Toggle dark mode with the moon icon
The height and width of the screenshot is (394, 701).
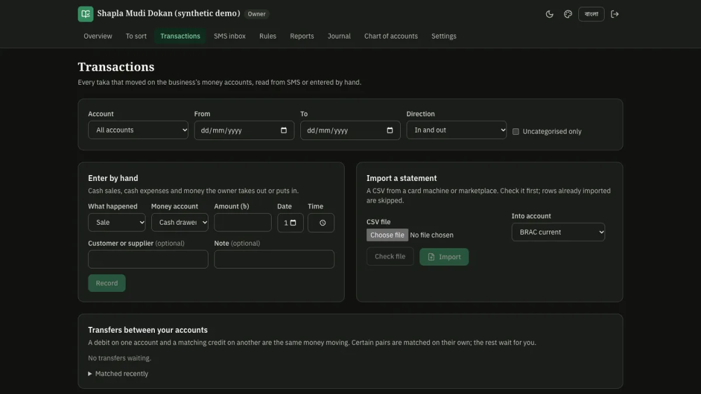click(x=550, y=14)
